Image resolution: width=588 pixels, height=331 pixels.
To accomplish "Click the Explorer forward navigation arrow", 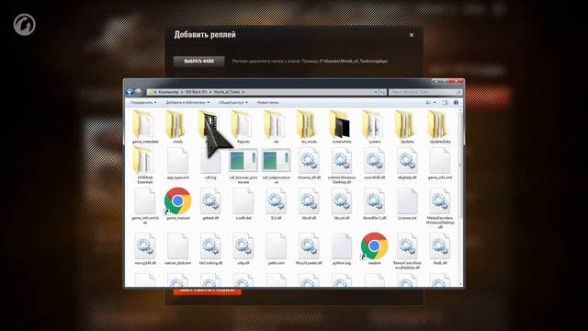I will point(138,92).
